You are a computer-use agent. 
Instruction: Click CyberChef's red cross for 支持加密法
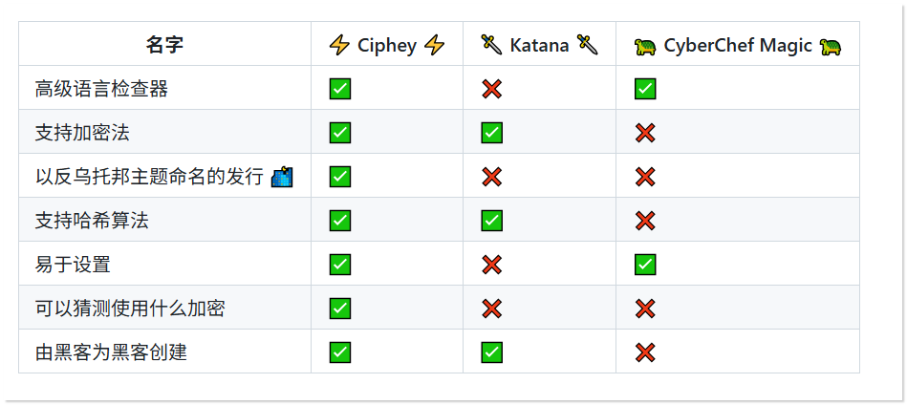tap(645, 133)
